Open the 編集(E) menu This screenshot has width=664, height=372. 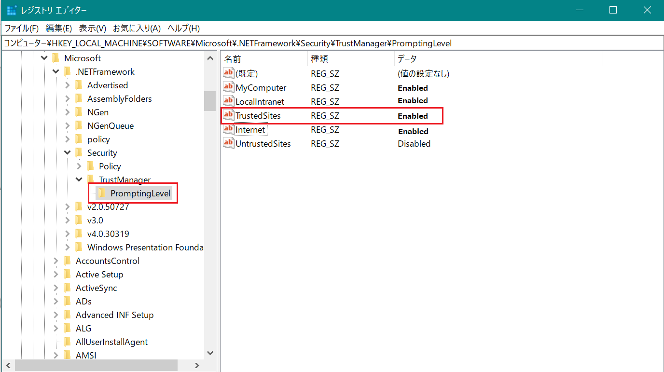click(58, 28)
